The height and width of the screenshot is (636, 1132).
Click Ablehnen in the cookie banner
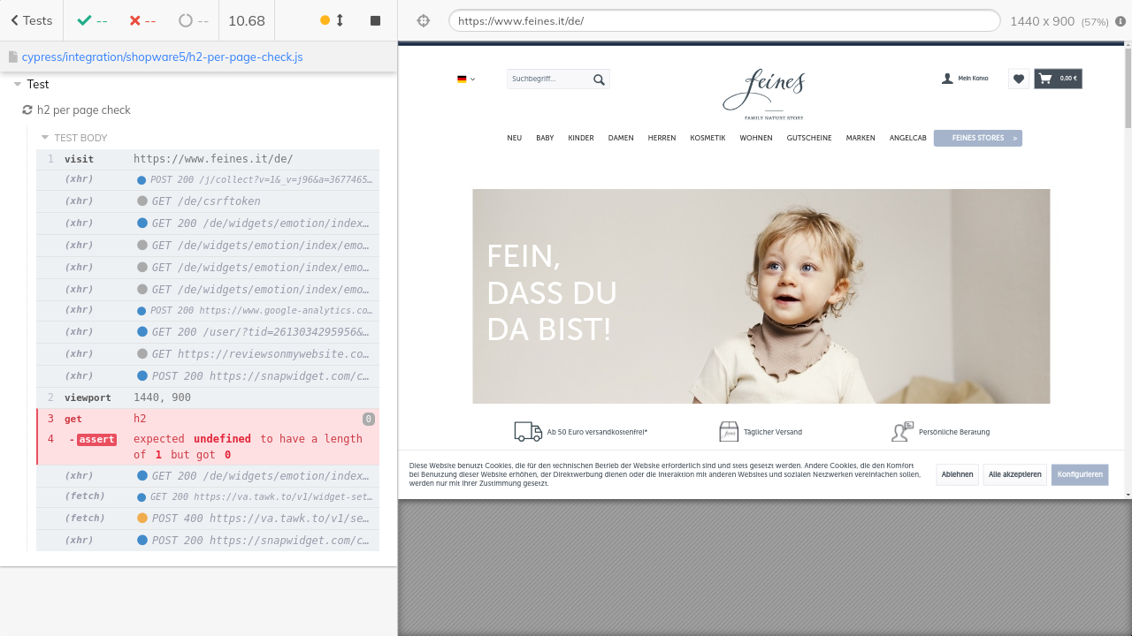coord(957,474)
